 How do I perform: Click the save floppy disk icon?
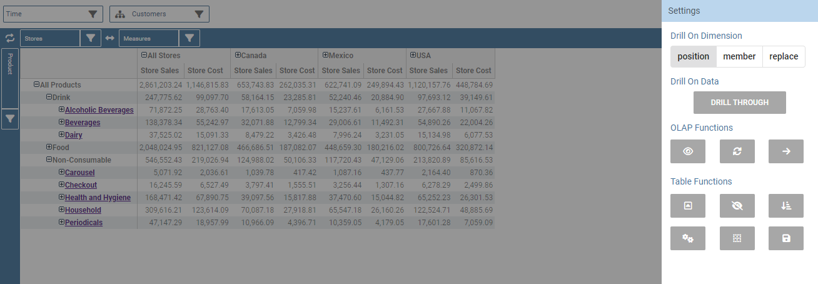[x=786, y=238]
